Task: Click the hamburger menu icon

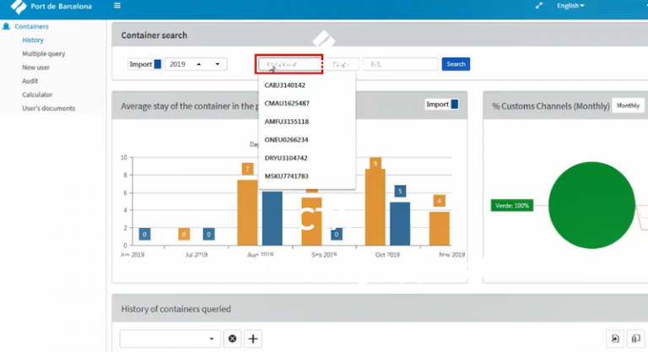Action: pyautogui.click(x=116, y=6)
